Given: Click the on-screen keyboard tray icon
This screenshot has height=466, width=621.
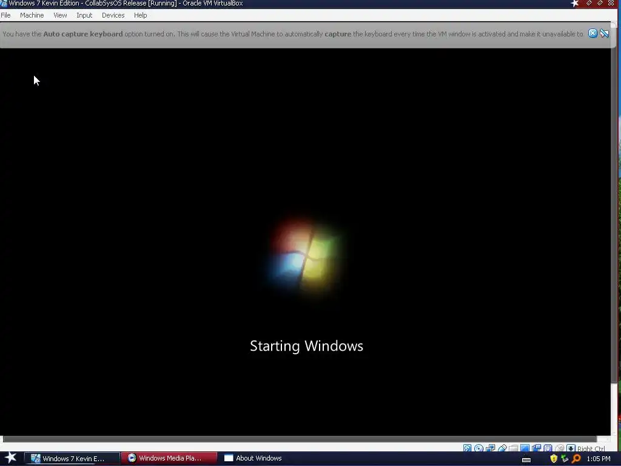Looking at the screenshot, I should click(526, 459).
